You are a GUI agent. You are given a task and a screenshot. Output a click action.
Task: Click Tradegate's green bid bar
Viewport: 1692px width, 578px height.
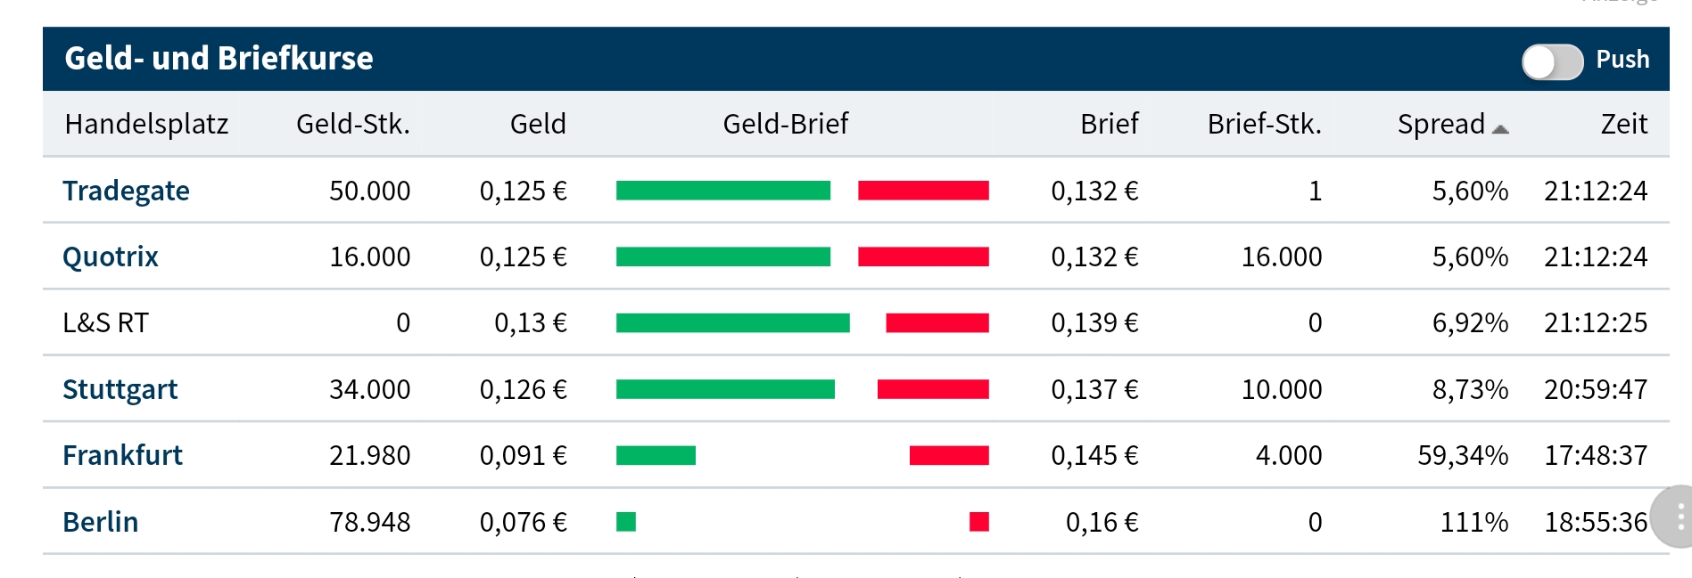click(722, 191)
